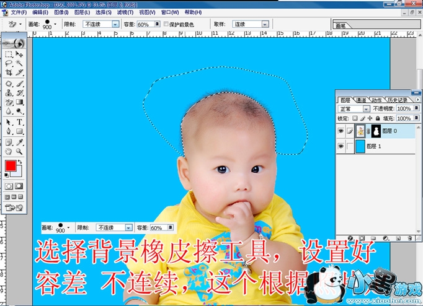Select the Brush tool in toolbox
This screenshot has height=306, width=423.
pyautogui.click(x=19, y=84)
